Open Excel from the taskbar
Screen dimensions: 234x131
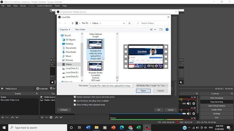[139, 128]
